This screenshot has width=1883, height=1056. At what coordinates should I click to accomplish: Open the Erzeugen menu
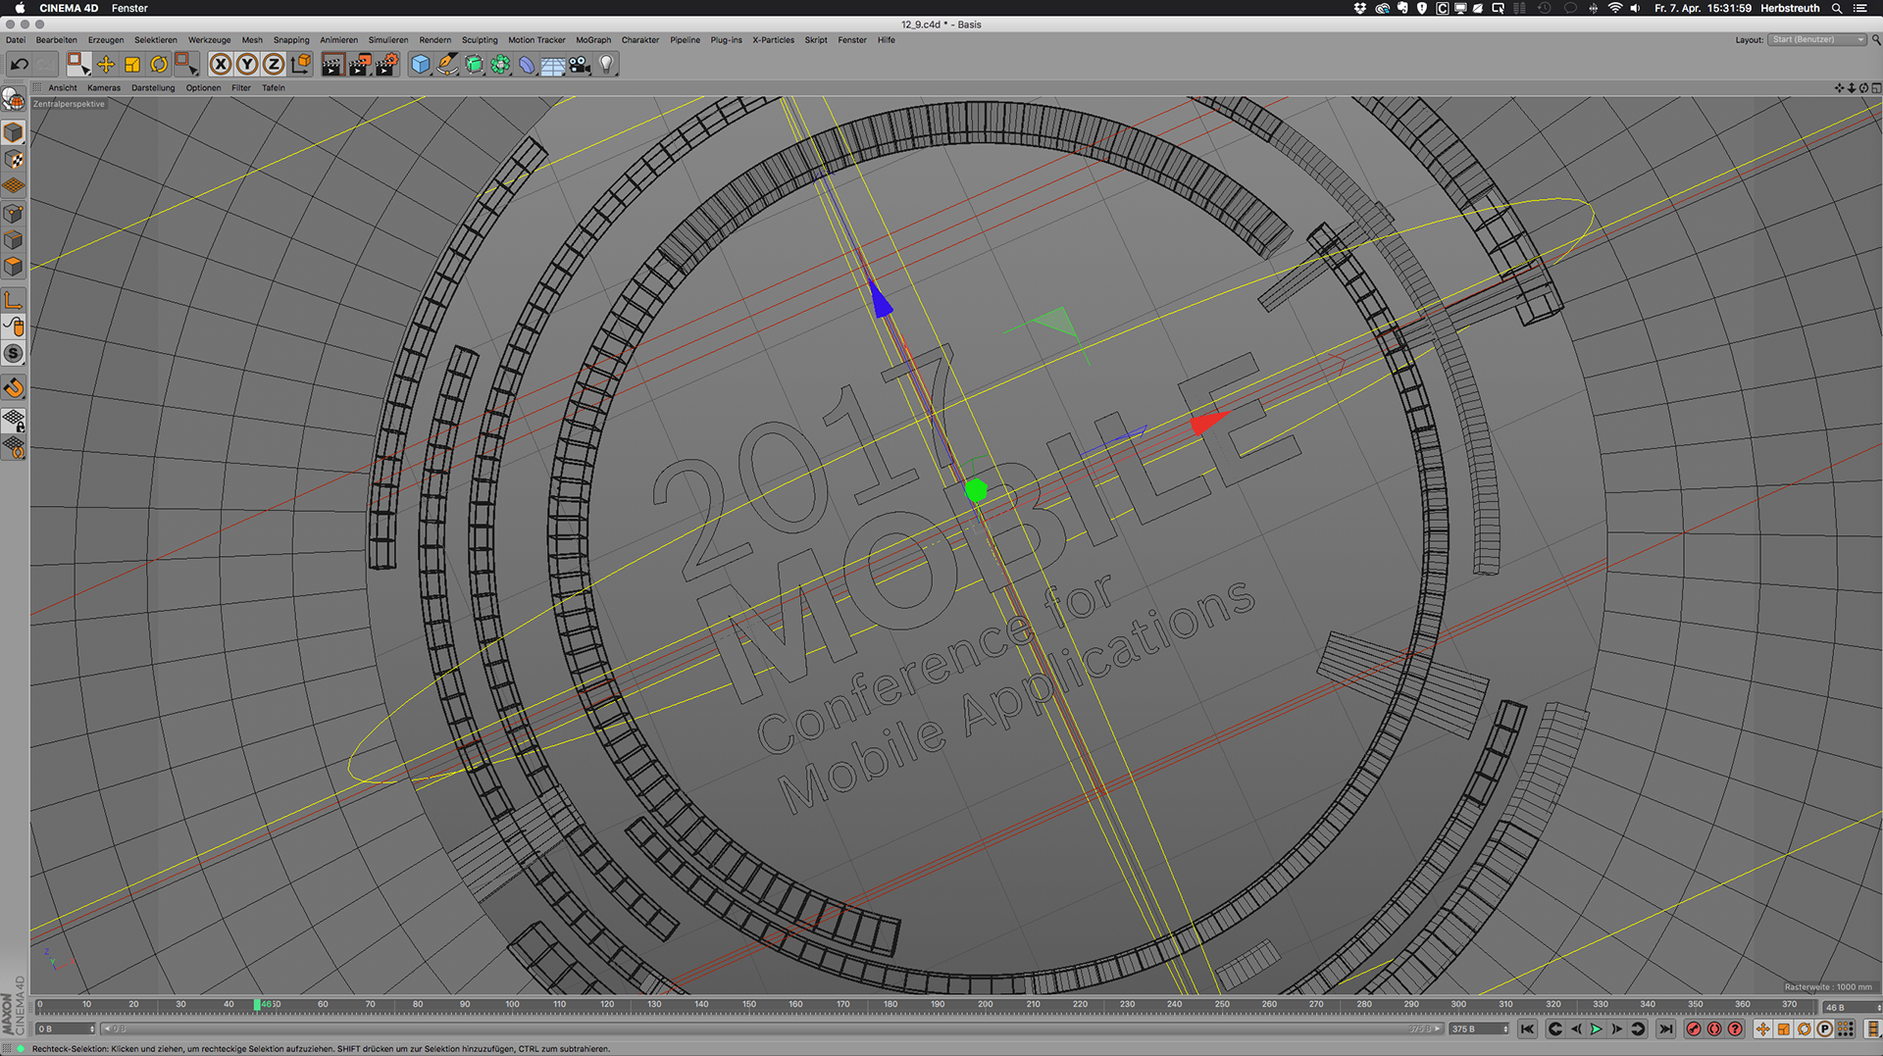point(106,40)
